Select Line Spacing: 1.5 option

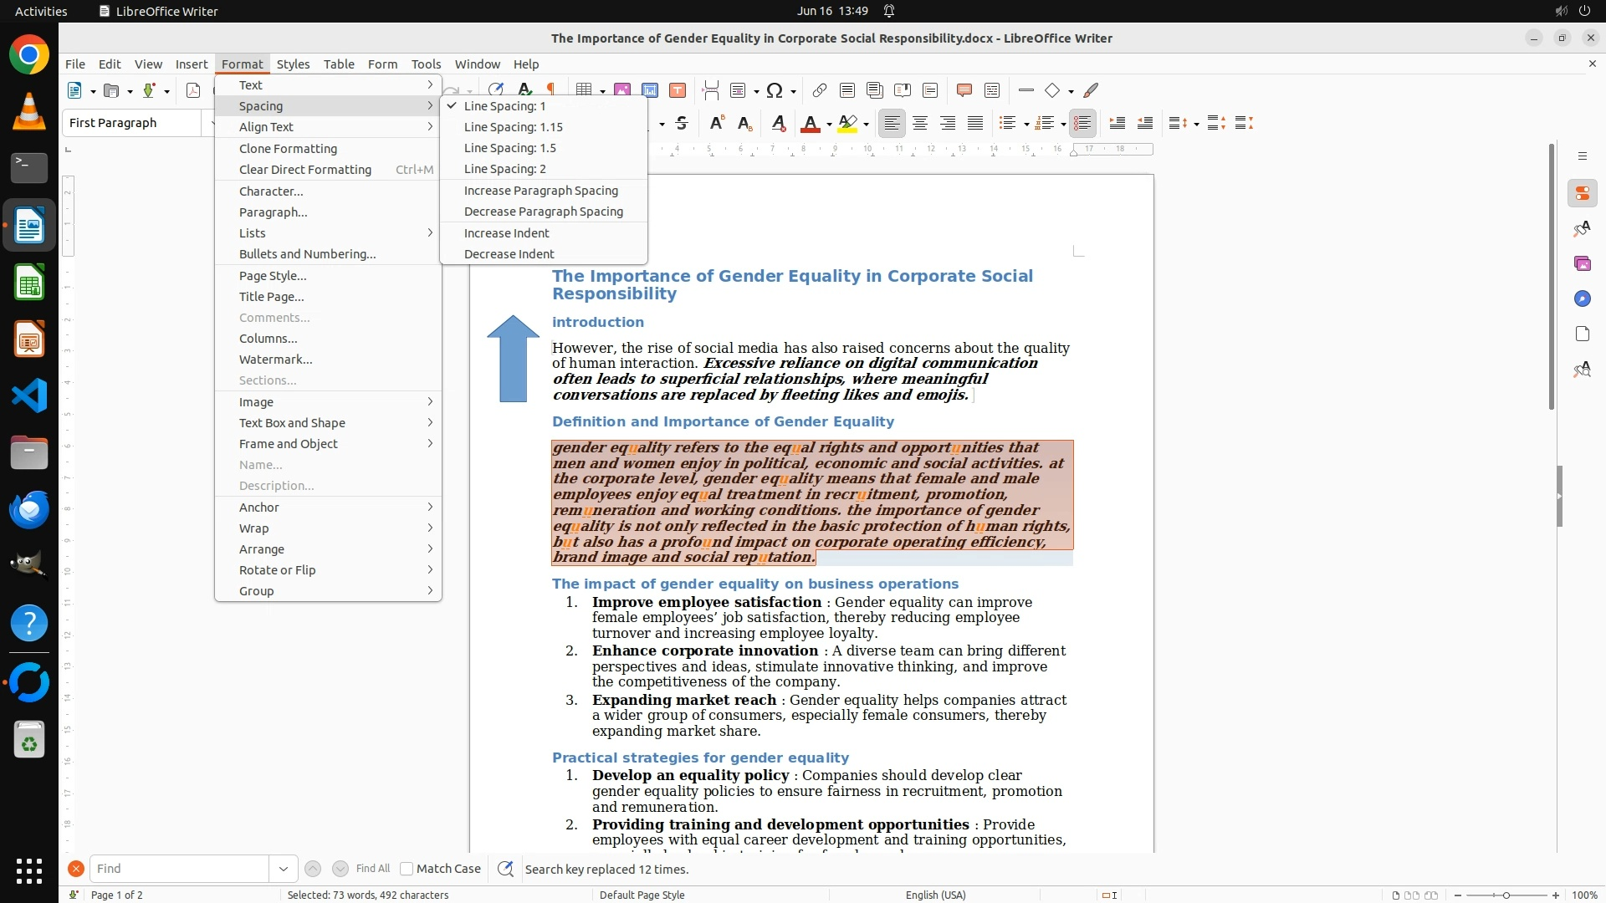point(509,148)
